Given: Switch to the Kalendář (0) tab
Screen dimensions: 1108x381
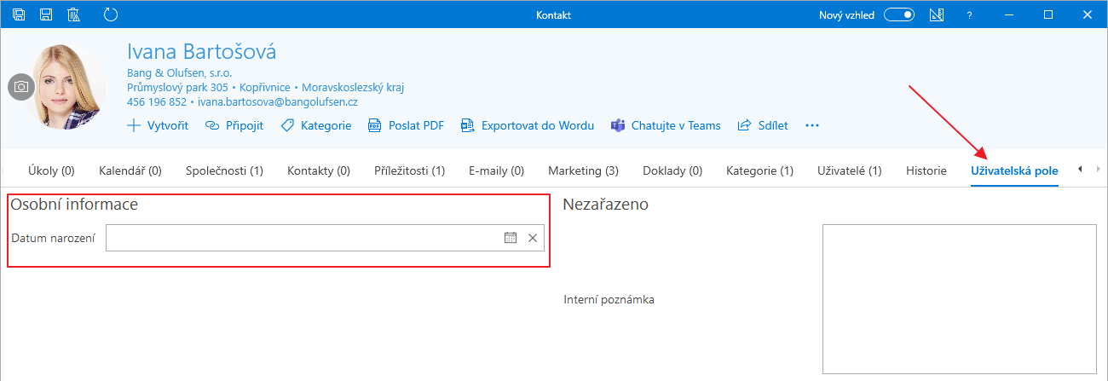Looking at the screenshot, I should pos(130,170).
